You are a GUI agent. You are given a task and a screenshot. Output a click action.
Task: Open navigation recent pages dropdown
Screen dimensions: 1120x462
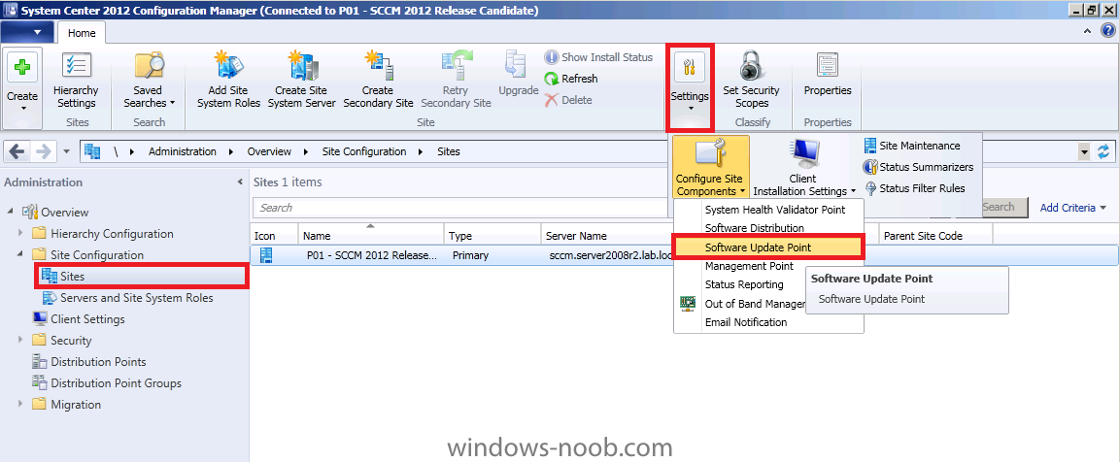[x=66, y=152]
